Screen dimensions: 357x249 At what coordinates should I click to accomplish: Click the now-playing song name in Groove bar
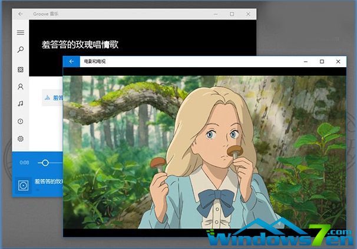tap(49, 181)
